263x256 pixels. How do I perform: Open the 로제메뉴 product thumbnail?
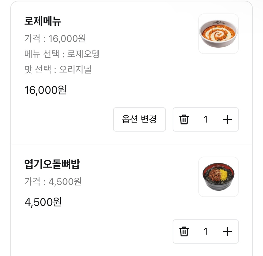coord(218,34)
